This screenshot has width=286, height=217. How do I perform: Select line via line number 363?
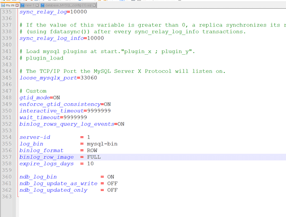pyautogui.click(x=7, y=197)
